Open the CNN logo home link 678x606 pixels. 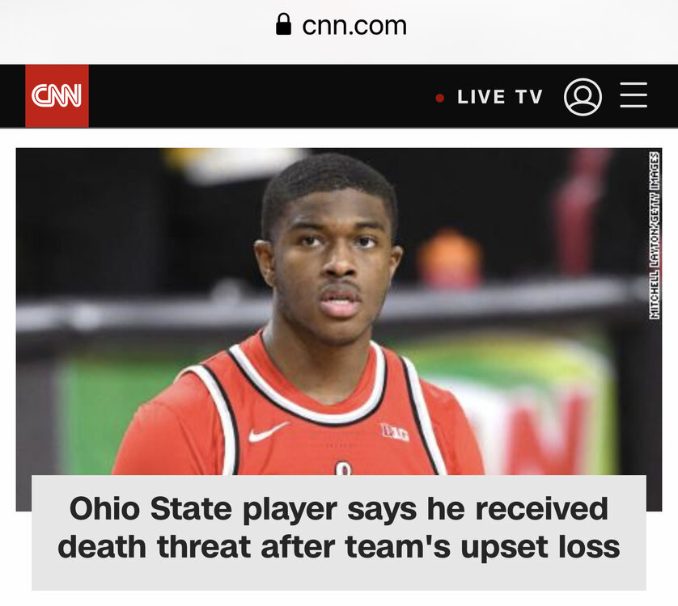pyautogui.click(x=57, y=96)
